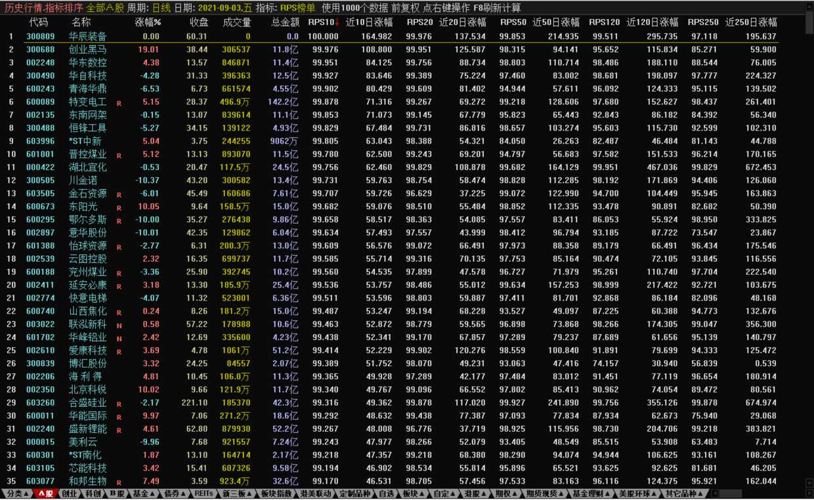
Task: Switch to the B股 tab
Action: coord(117,493)
